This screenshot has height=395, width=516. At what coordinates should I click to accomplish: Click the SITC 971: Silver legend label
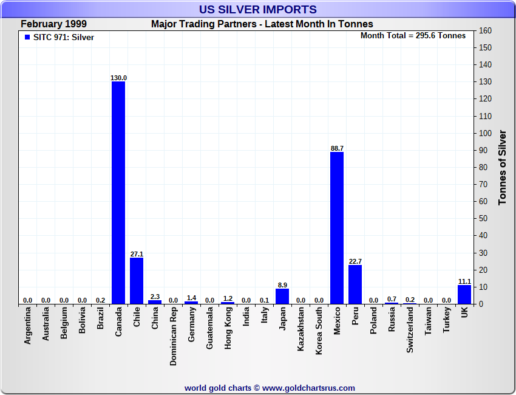click(64, 37)
